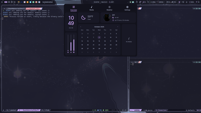Screen dimensions: 201x113
Task: Click the moon weather icon
Action: tap(83, 18)
